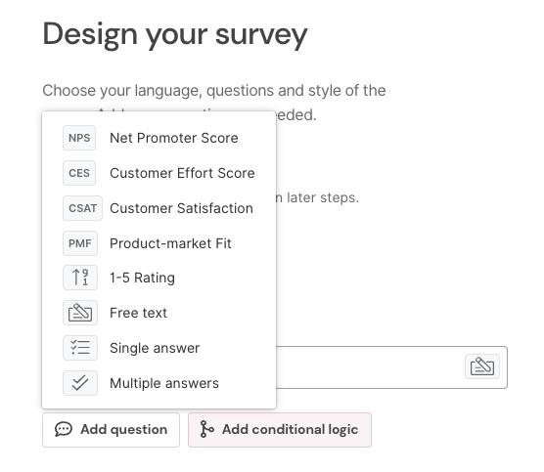Screen dimensions: 544x472
Task: Choose Net Promoter Score question type
Action: 159,138
